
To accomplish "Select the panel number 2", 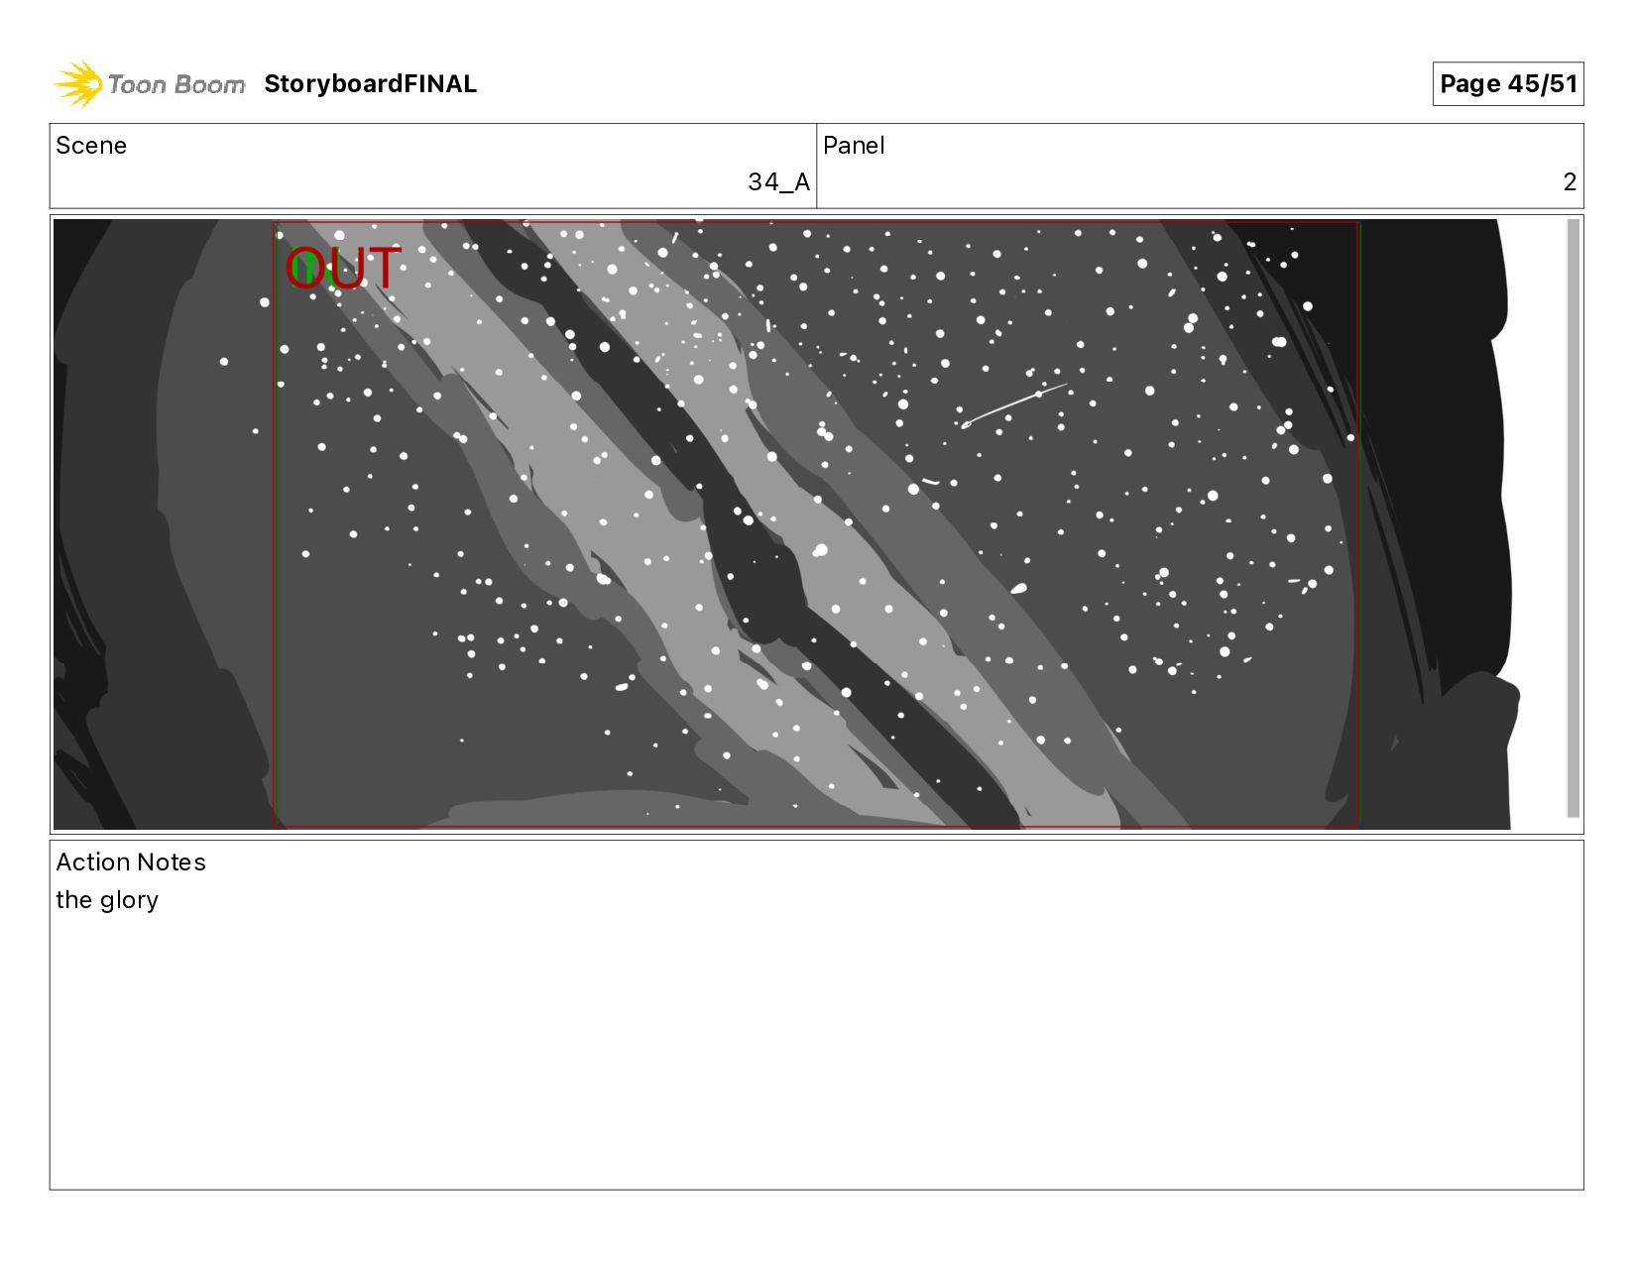I will click(1570, 182).
